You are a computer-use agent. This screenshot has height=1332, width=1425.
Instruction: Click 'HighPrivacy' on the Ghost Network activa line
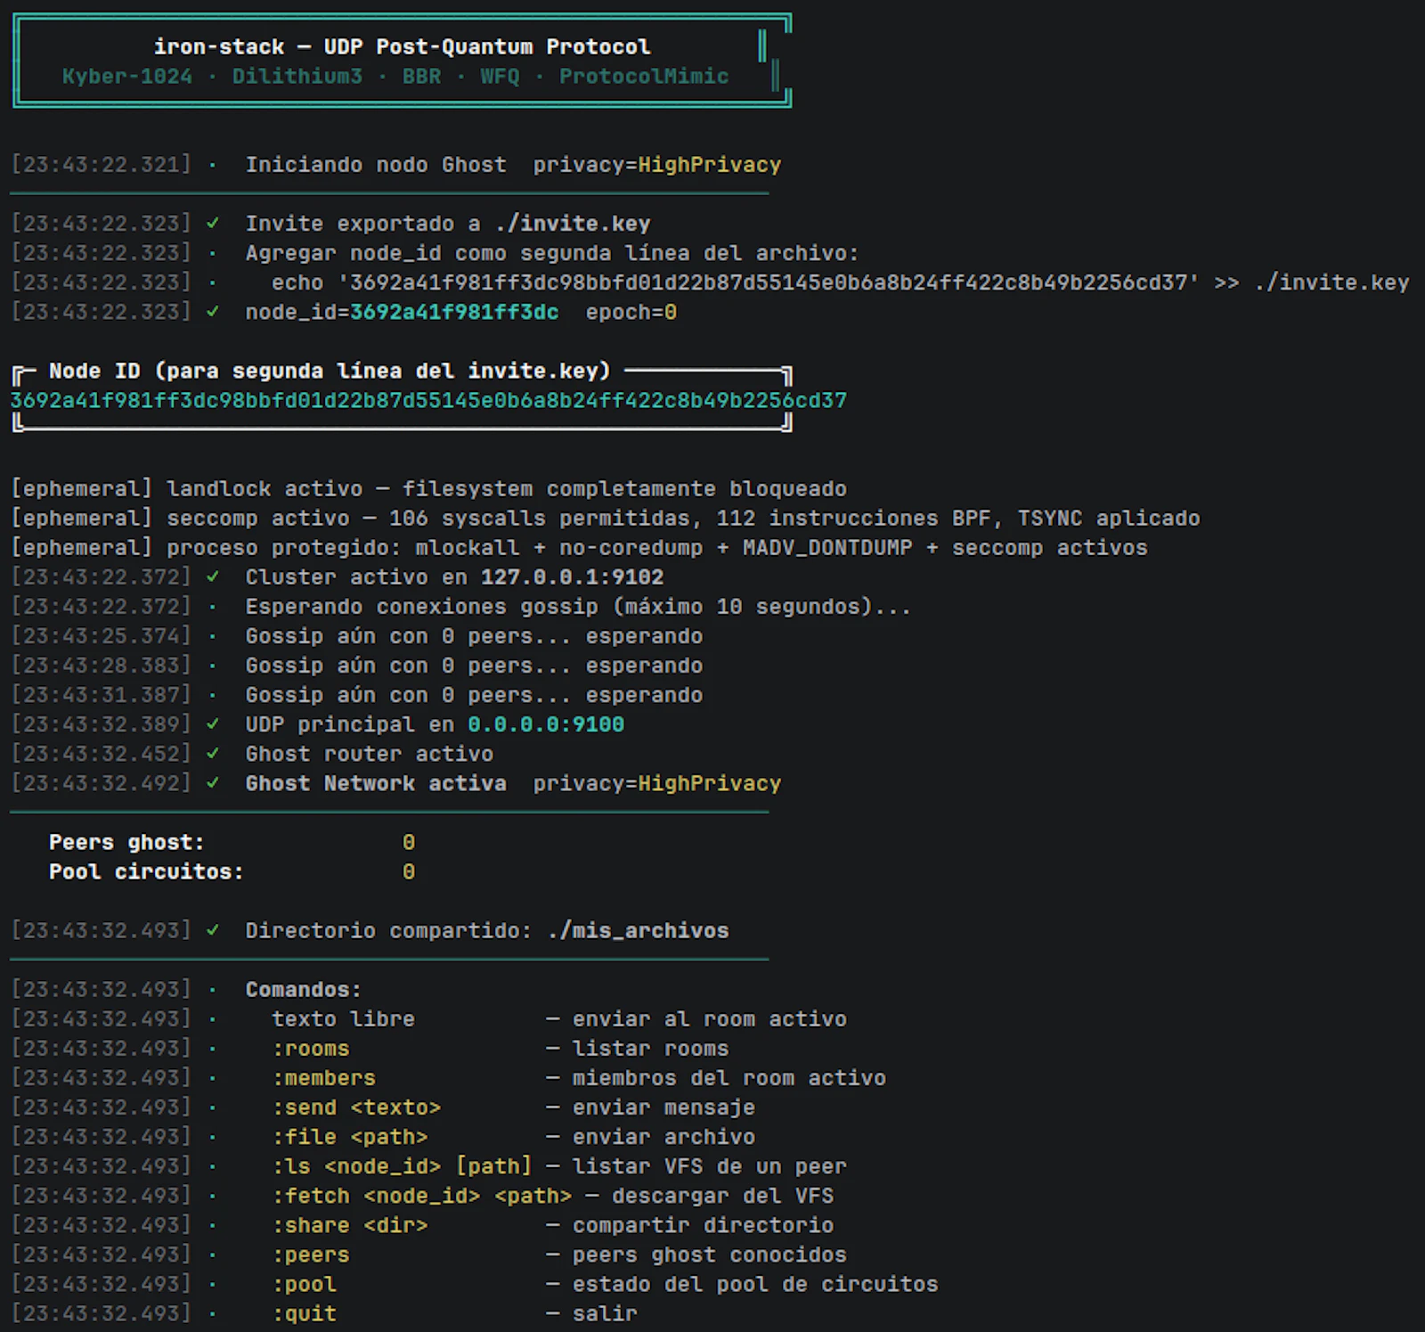pos(710,783)
